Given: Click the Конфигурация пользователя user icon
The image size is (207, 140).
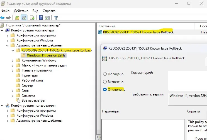Looking at the screenshot, I should [8, 105].
